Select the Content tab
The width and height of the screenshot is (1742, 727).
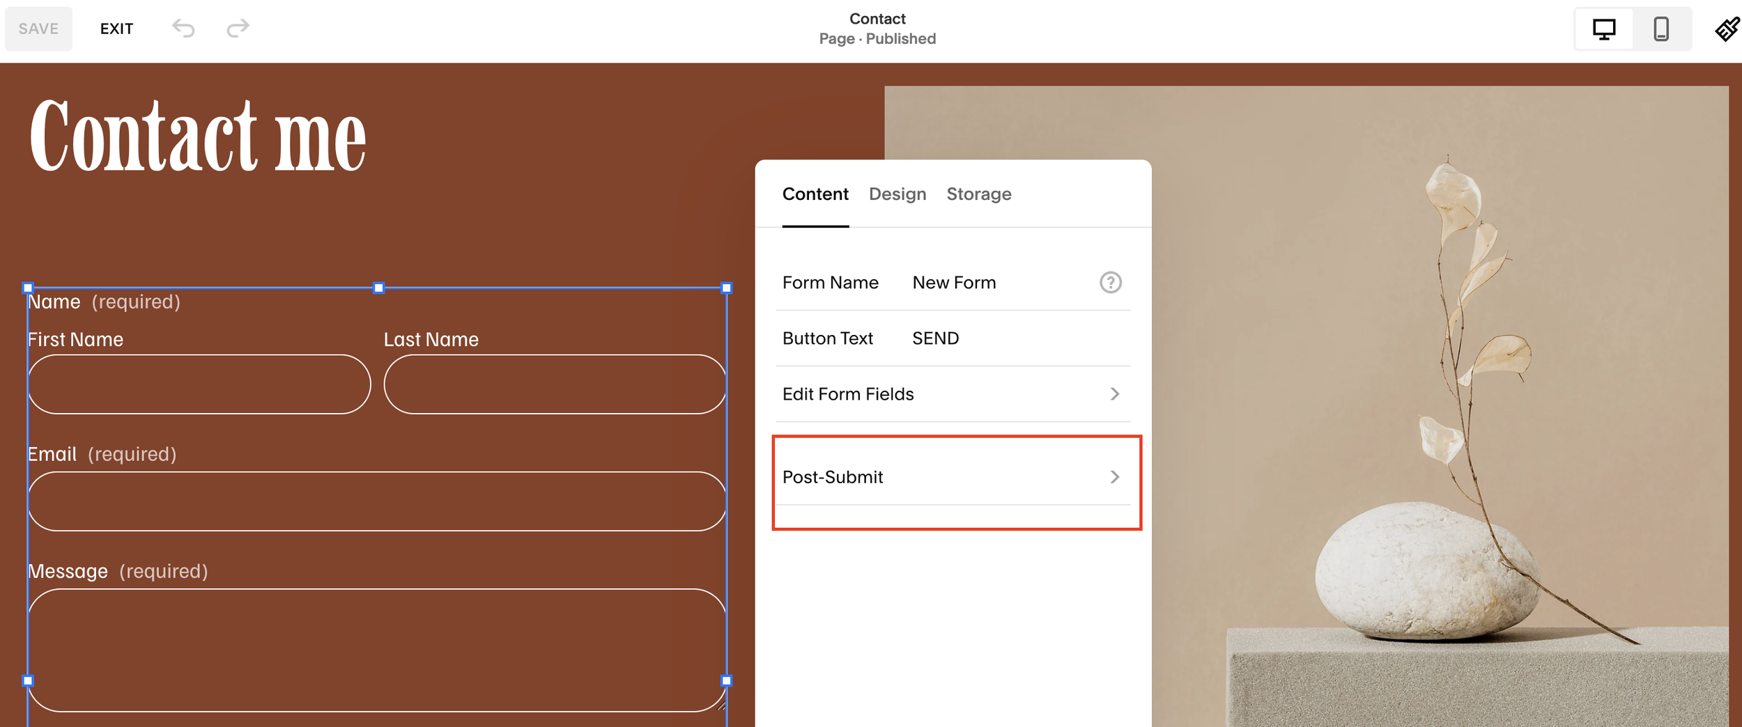(x=815, y=194)
